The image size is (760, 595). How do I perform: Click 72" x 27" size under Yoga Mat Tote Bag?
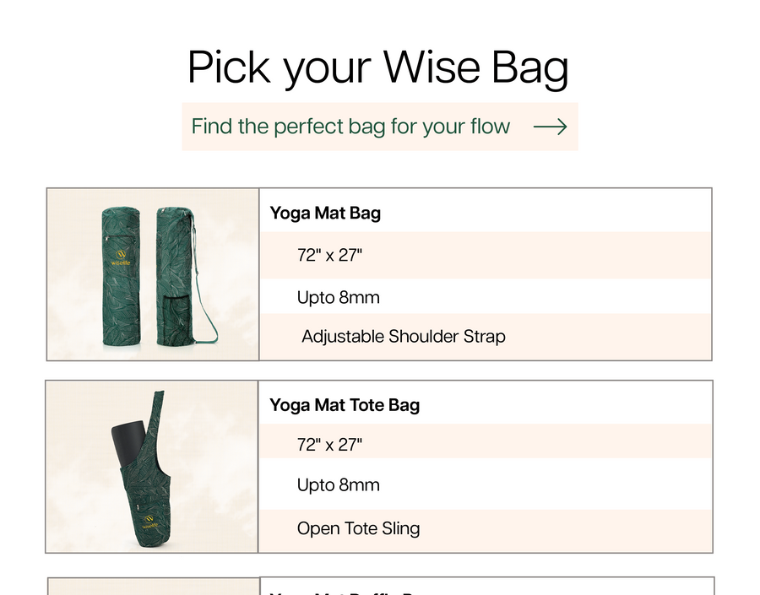[329, 445]
